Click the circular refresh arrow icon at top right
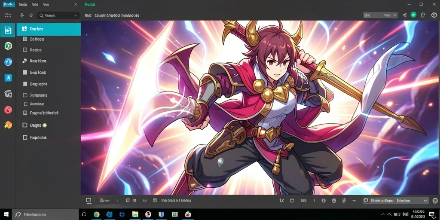The image size is (440, 220). tap(423, 15)
